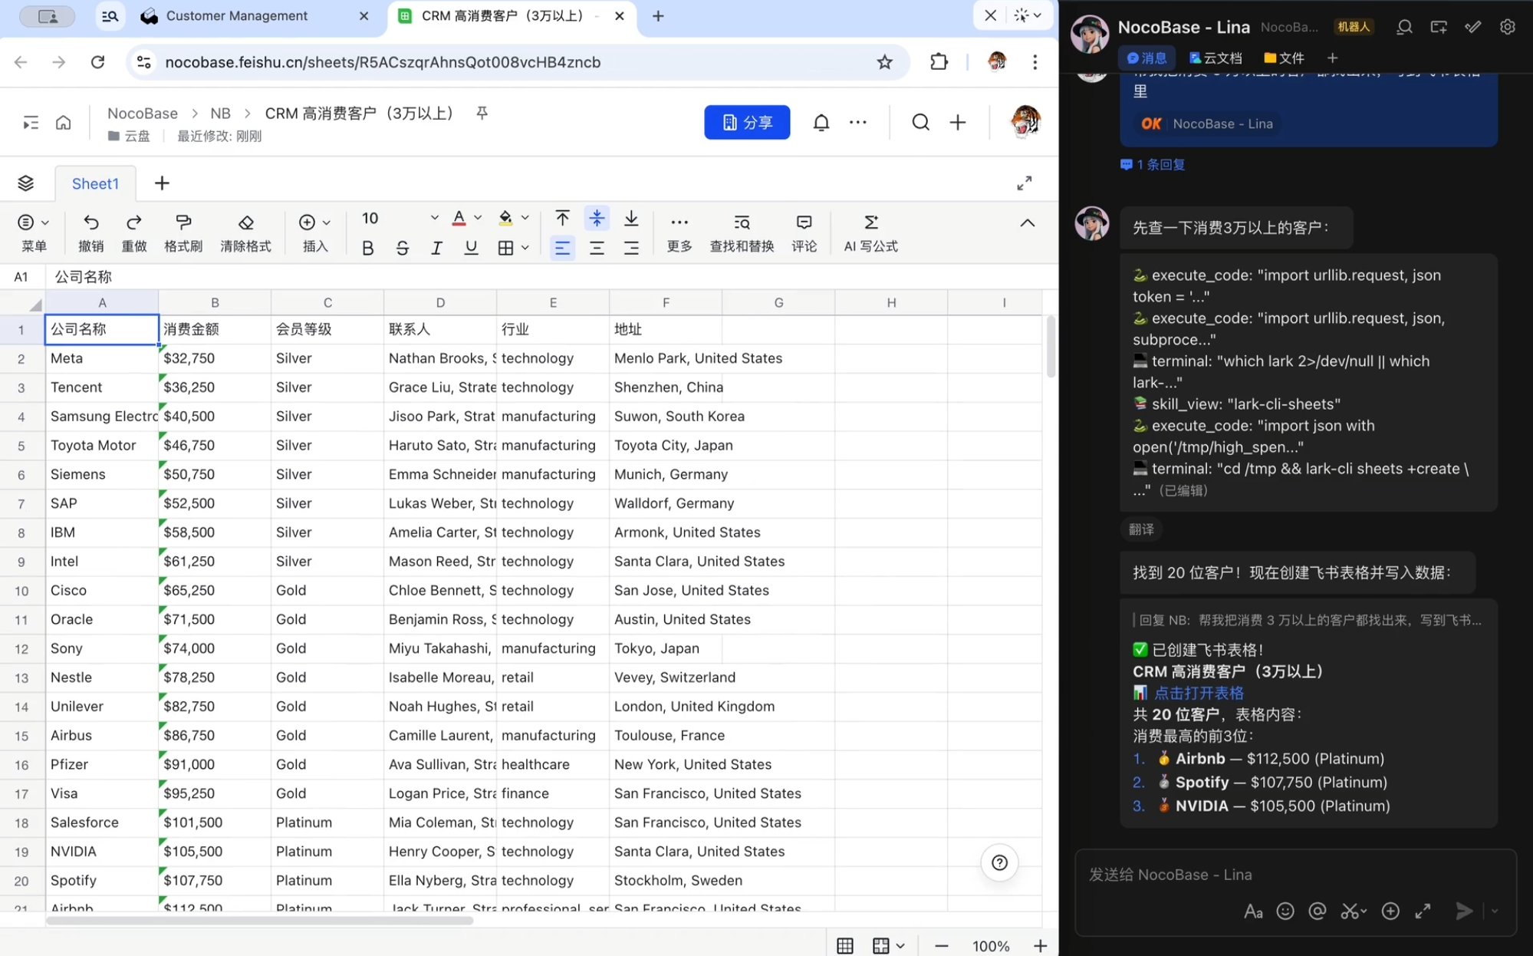View the 1 reply thread link
This screenshot has width=1533, height=956.
1153,164
